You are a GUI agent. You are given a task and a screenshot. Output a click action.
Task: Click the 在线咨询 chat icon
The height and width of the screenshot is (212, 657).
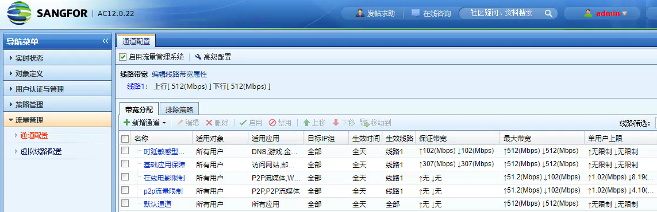pos(415,13)
